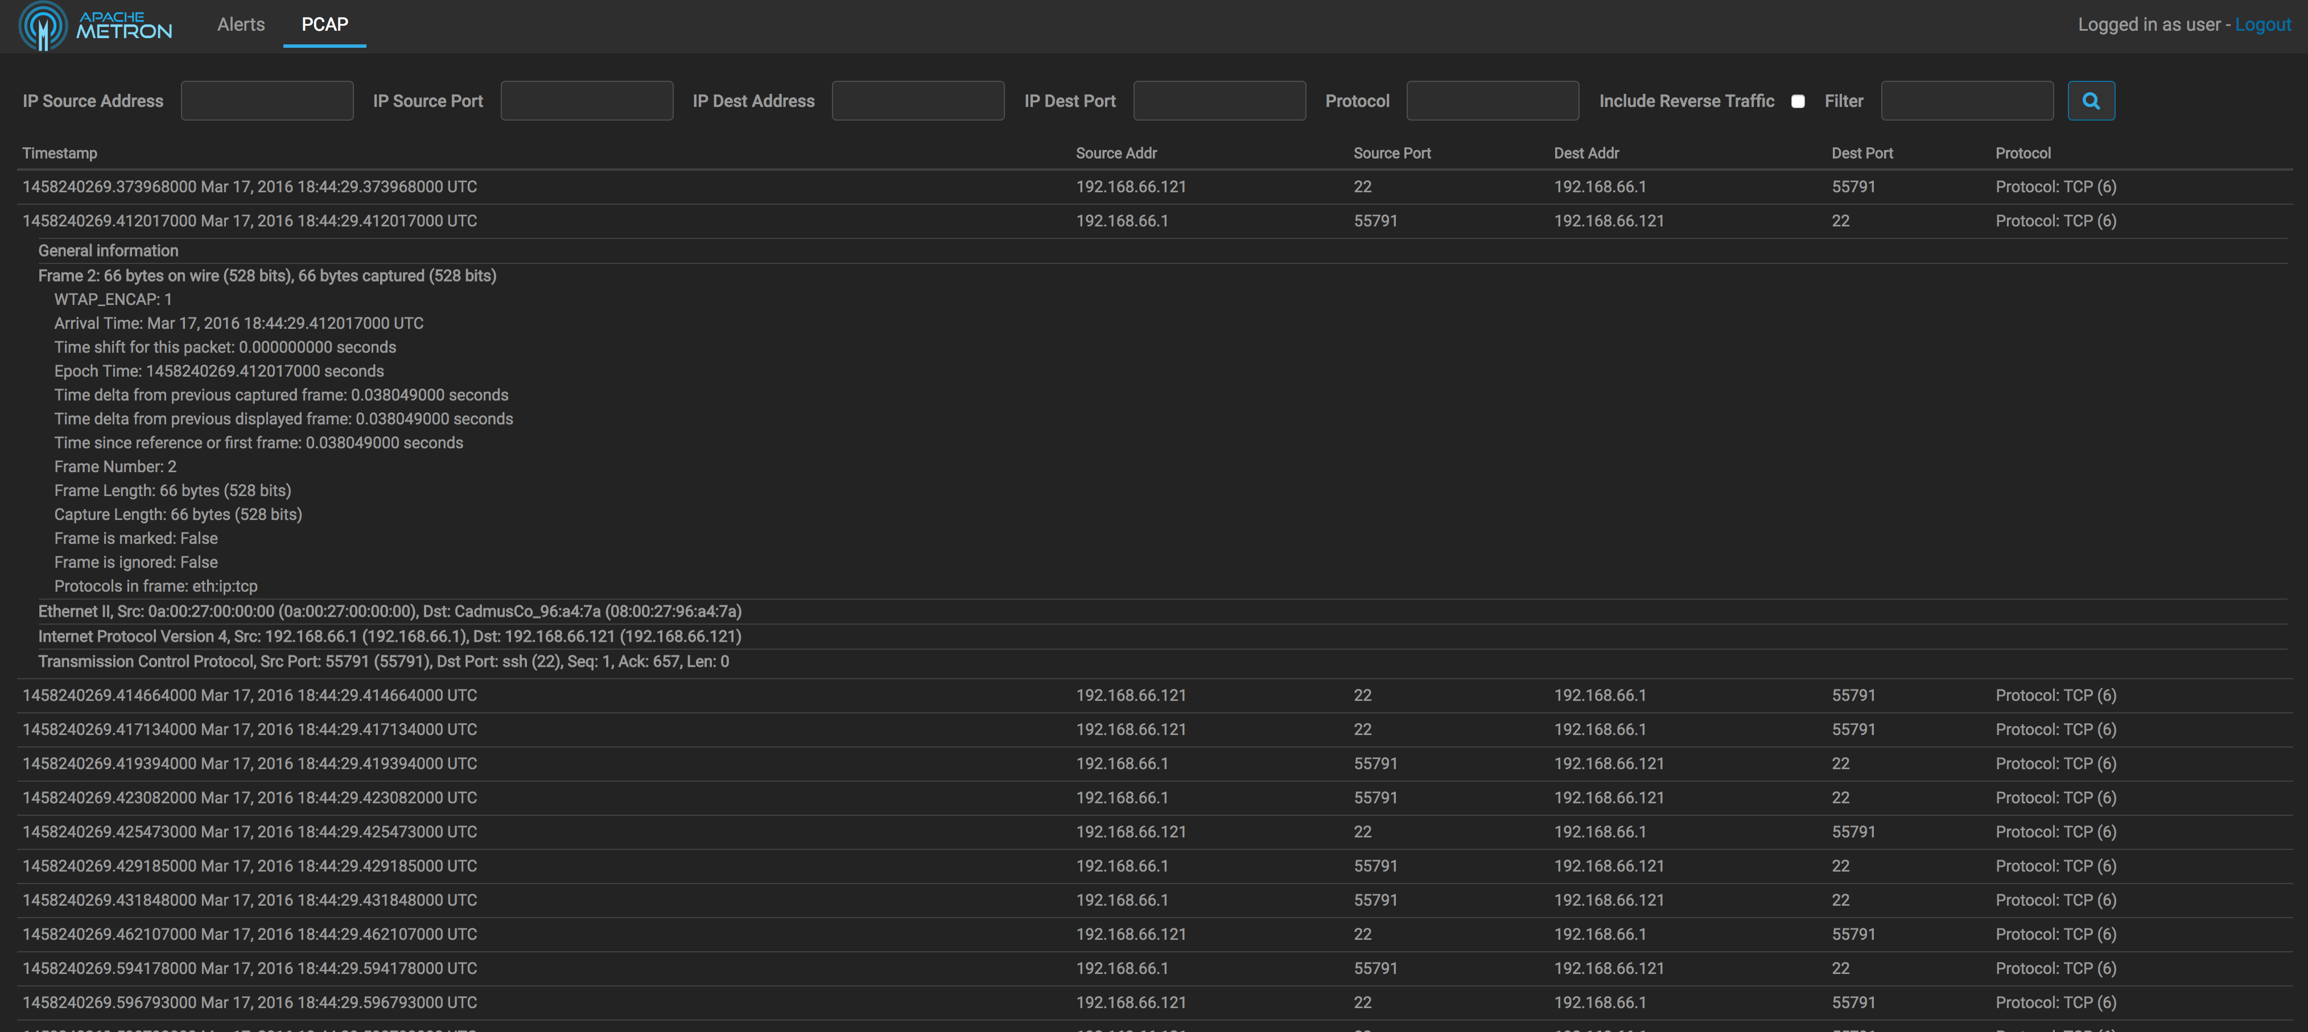Expand Internet Protocol Version 4 section
The image size is (2308, 1032).
(390, 637)
